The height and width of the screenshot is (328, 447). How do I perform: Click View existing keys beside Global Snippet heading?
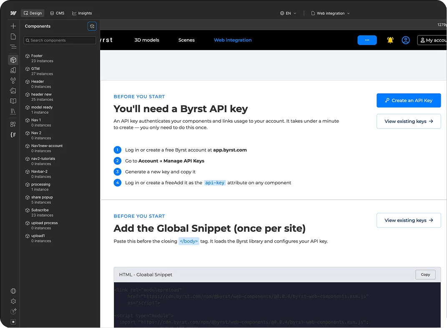409,220
